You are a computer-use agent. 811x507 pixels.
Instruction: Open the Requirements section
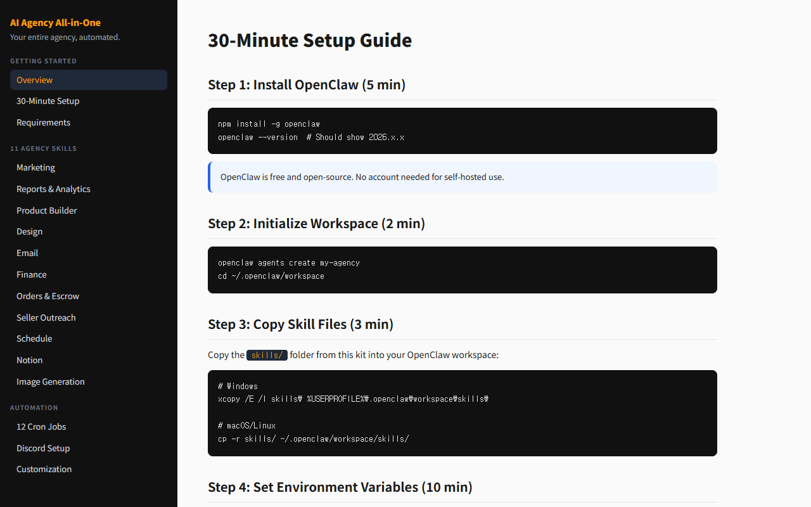pos(43,123)
